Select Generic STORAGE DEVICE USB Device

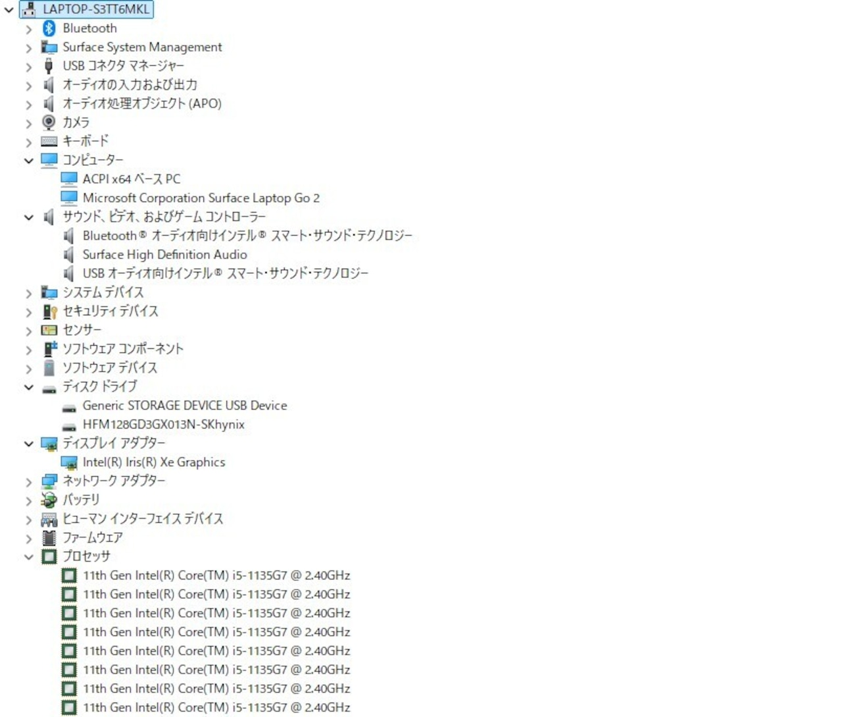(x=185, y=406)
